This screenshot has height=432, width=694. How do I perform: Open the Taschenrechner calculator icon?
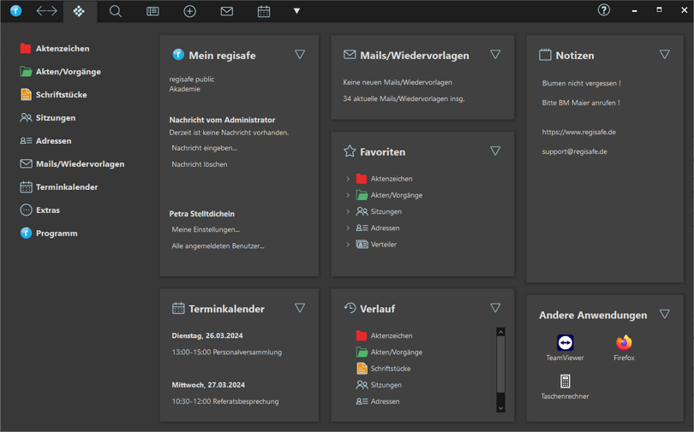[565, 382]
